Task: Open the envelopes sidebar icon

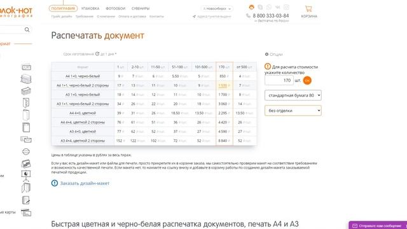Action: 26,140
